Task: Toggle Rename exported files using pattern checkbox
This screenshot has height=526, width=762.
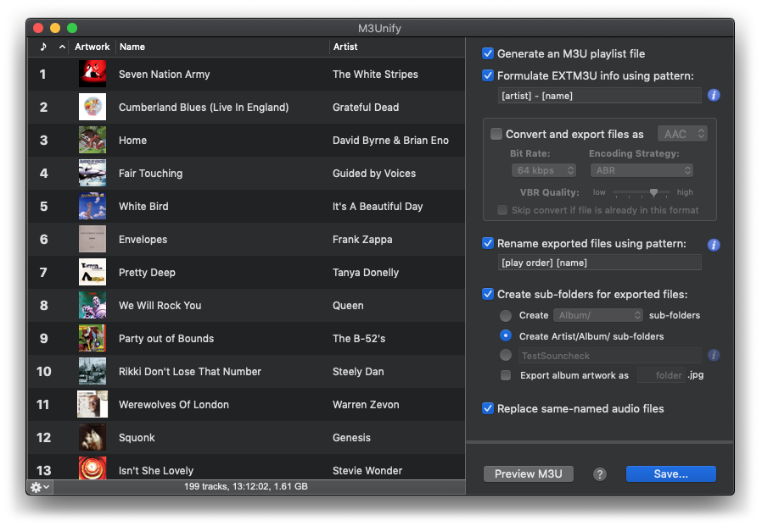Action: pos(488,243)
